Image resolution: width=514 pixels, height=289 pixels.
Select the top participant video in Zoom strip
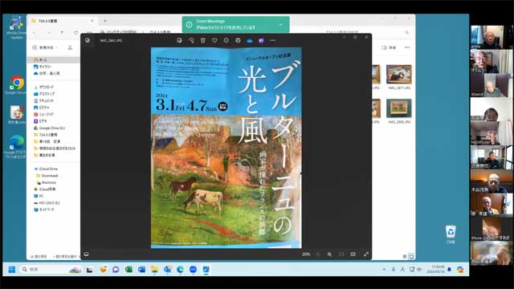(492, 37)
